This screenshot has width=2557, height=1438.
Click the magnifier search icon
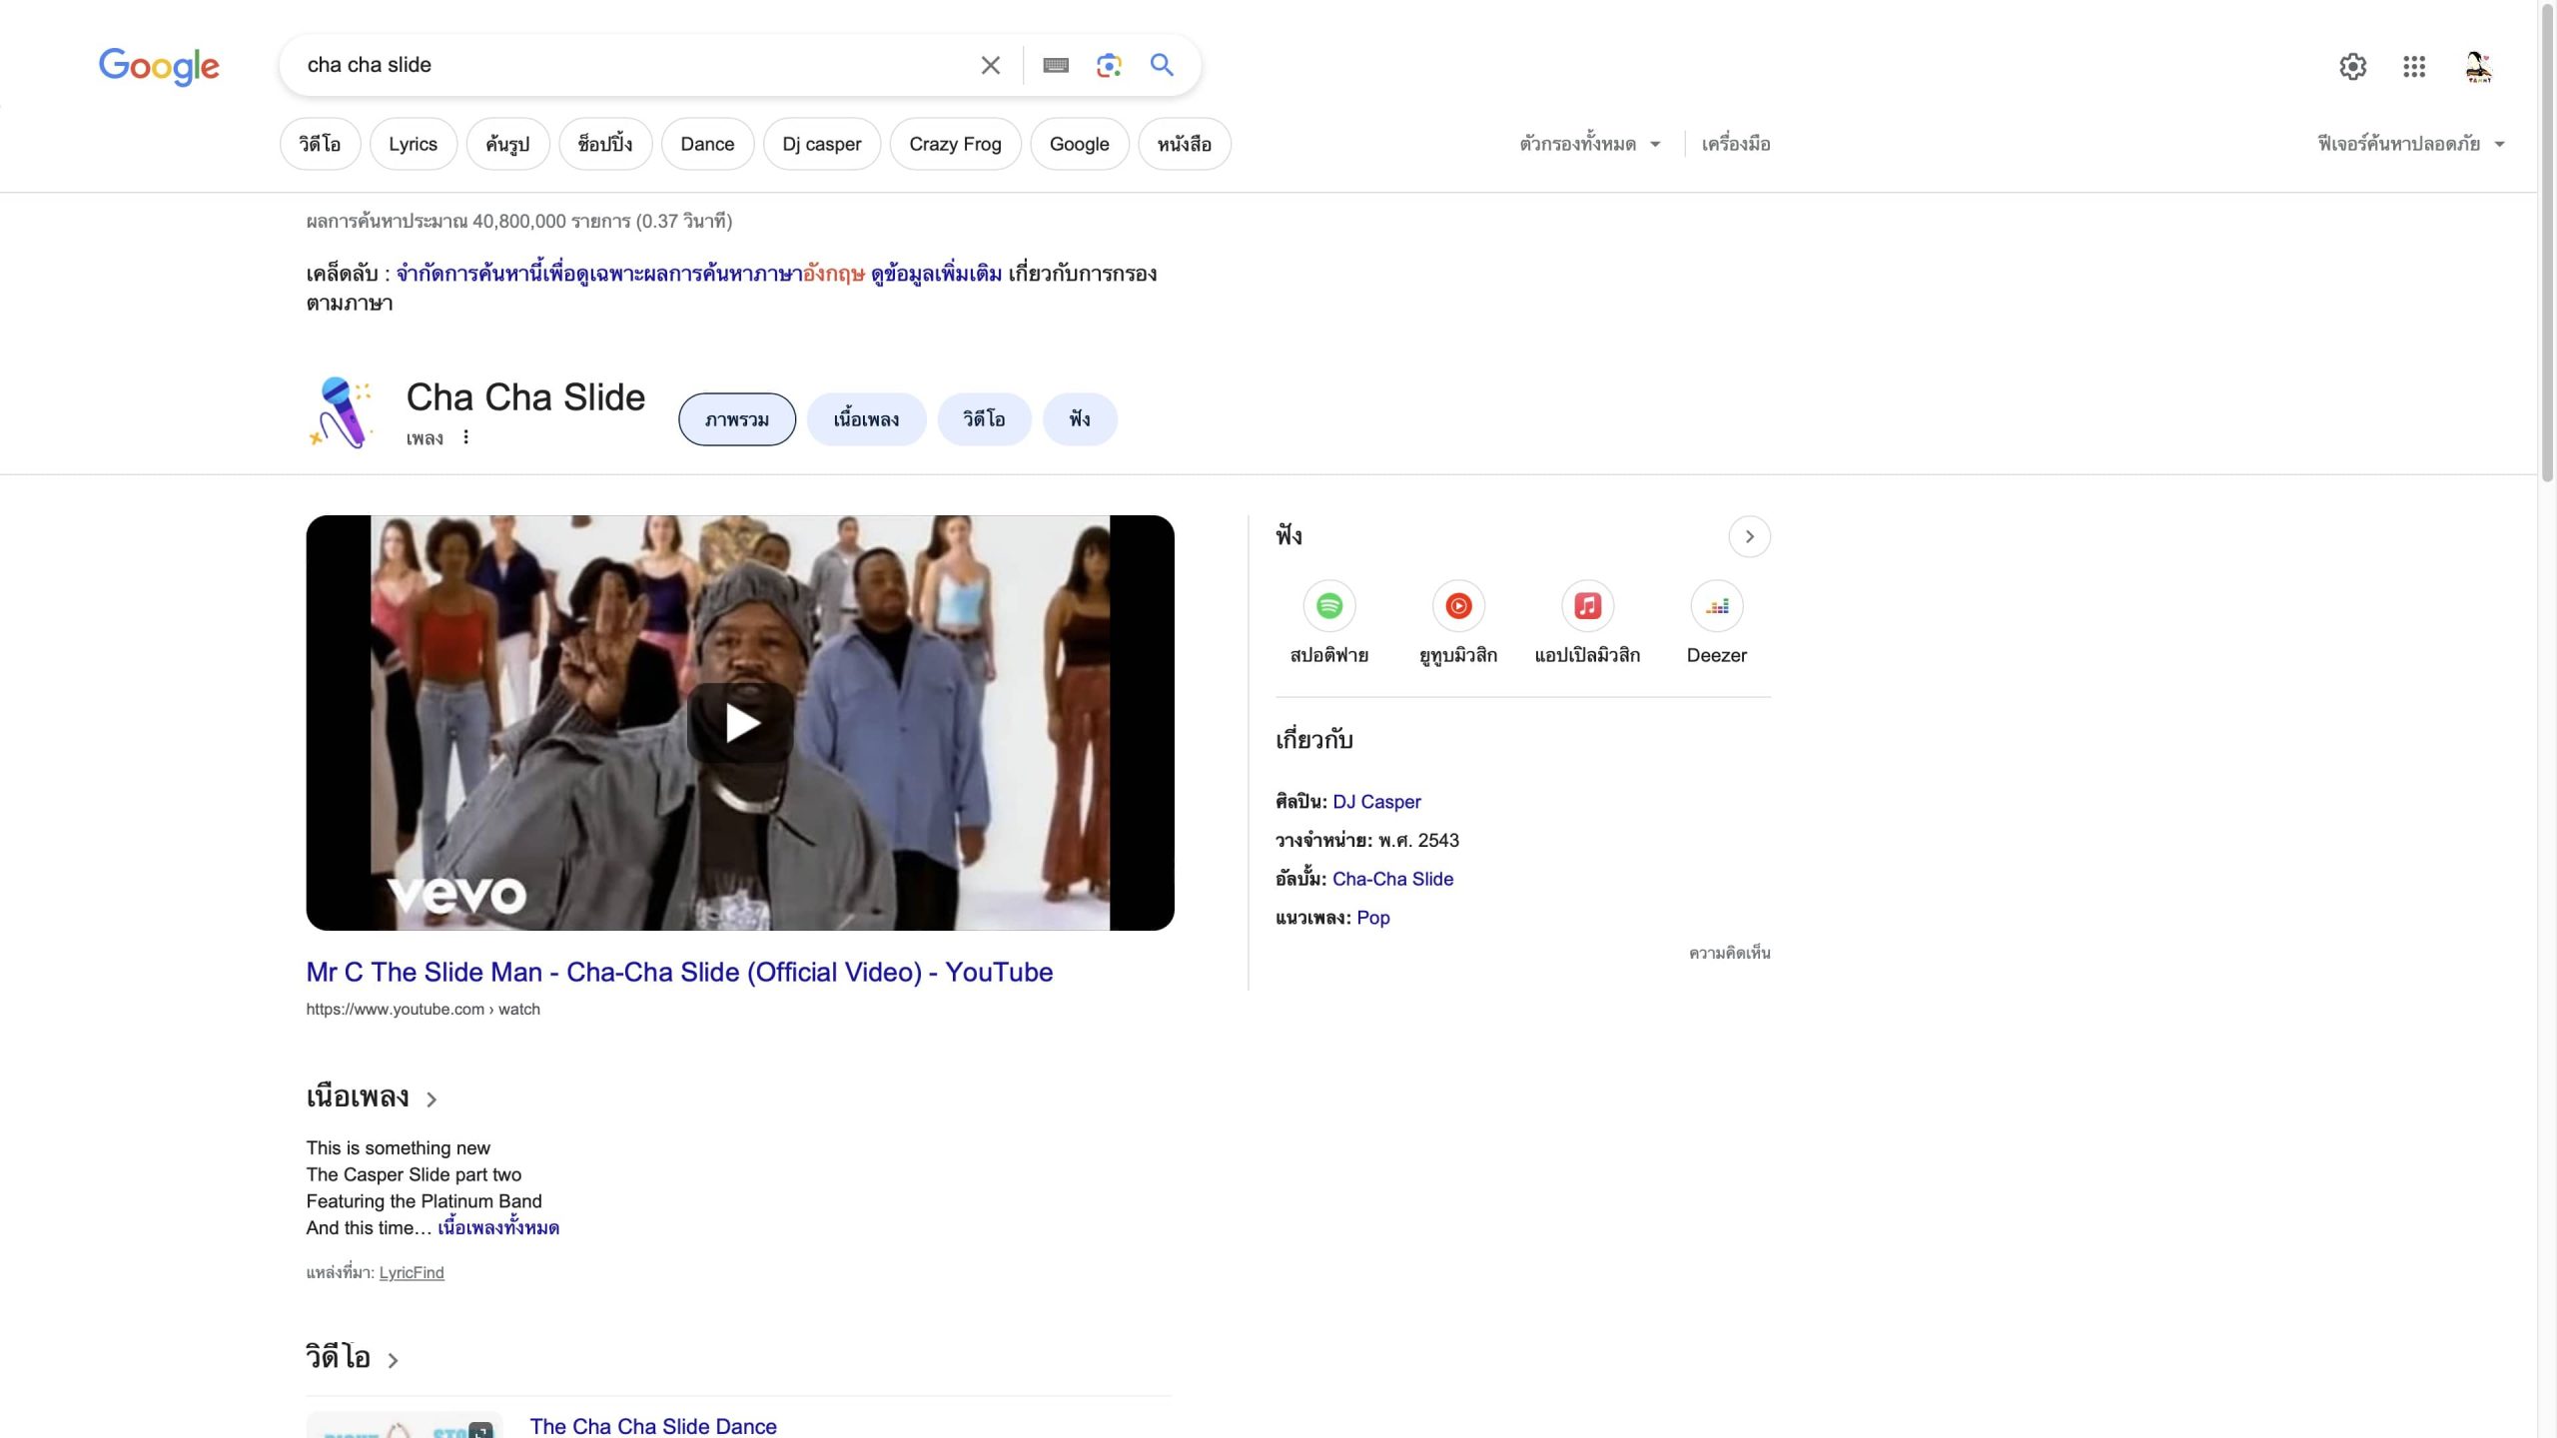pyautogui.click(x=1162, y=66)
